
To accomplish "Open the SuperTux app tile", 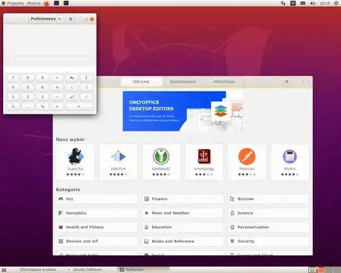I will click(x=76, y=162).
